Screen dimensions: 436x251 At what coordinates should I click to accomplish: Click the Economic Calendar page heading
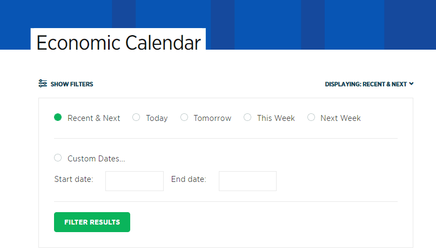click(118, 43)
